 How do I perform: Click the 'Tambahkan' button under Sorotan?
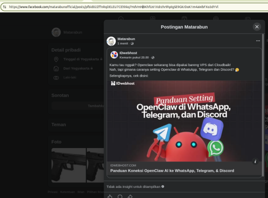click(78, 106)
